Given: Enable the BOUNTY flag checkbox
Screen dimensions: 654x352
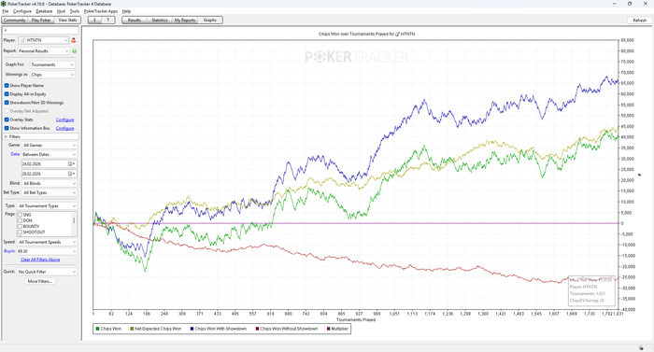Looking at the screenshot, I should [x=20, y=227].
